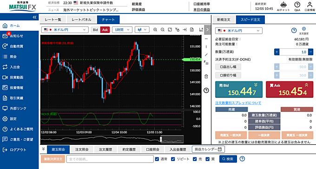
Task: Open the 注文数量別スプレッドについて link
Action: (238, 103)
